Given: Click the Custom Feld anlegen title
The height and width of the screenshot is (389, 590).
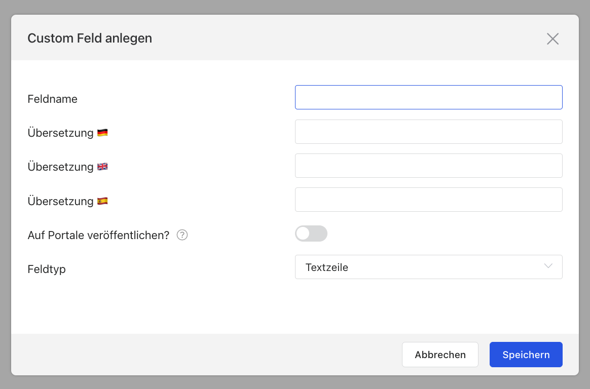Looking at the screenshot, I should (x=90, y=38).
